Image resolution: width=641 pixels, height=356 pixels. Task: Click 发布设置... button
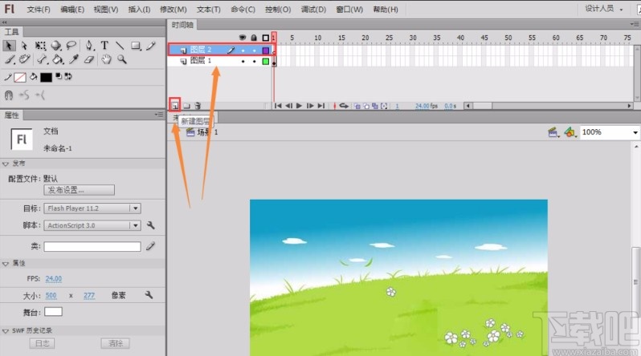(x=79, y=190)
